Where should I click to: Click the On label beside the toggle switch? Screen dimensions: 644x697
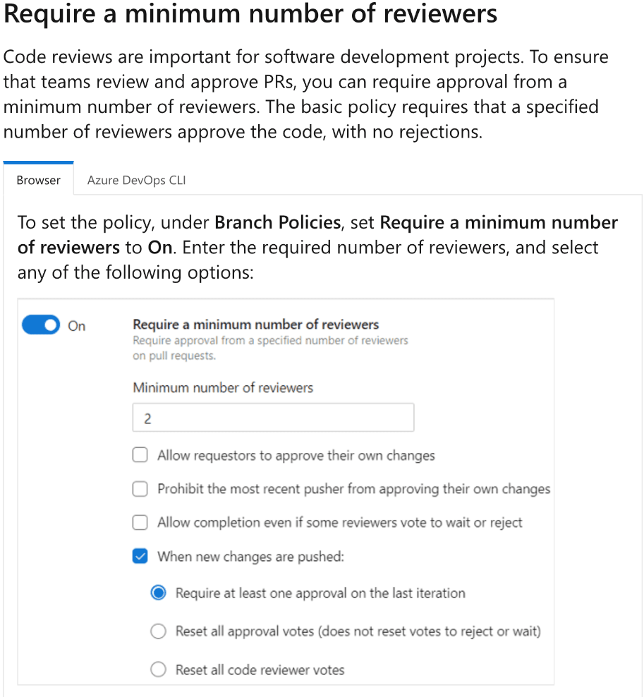pos(77,326)
